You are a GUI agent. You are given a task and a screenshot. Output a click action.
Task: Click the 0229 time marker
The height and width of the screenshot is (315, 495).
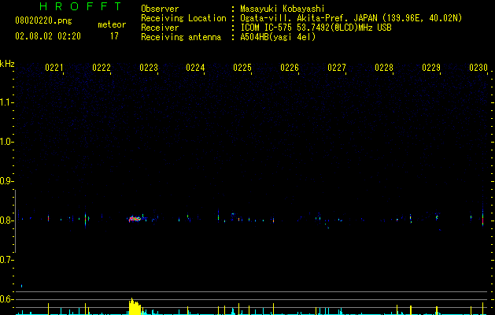pyautogui.click(x=431, y=68)
